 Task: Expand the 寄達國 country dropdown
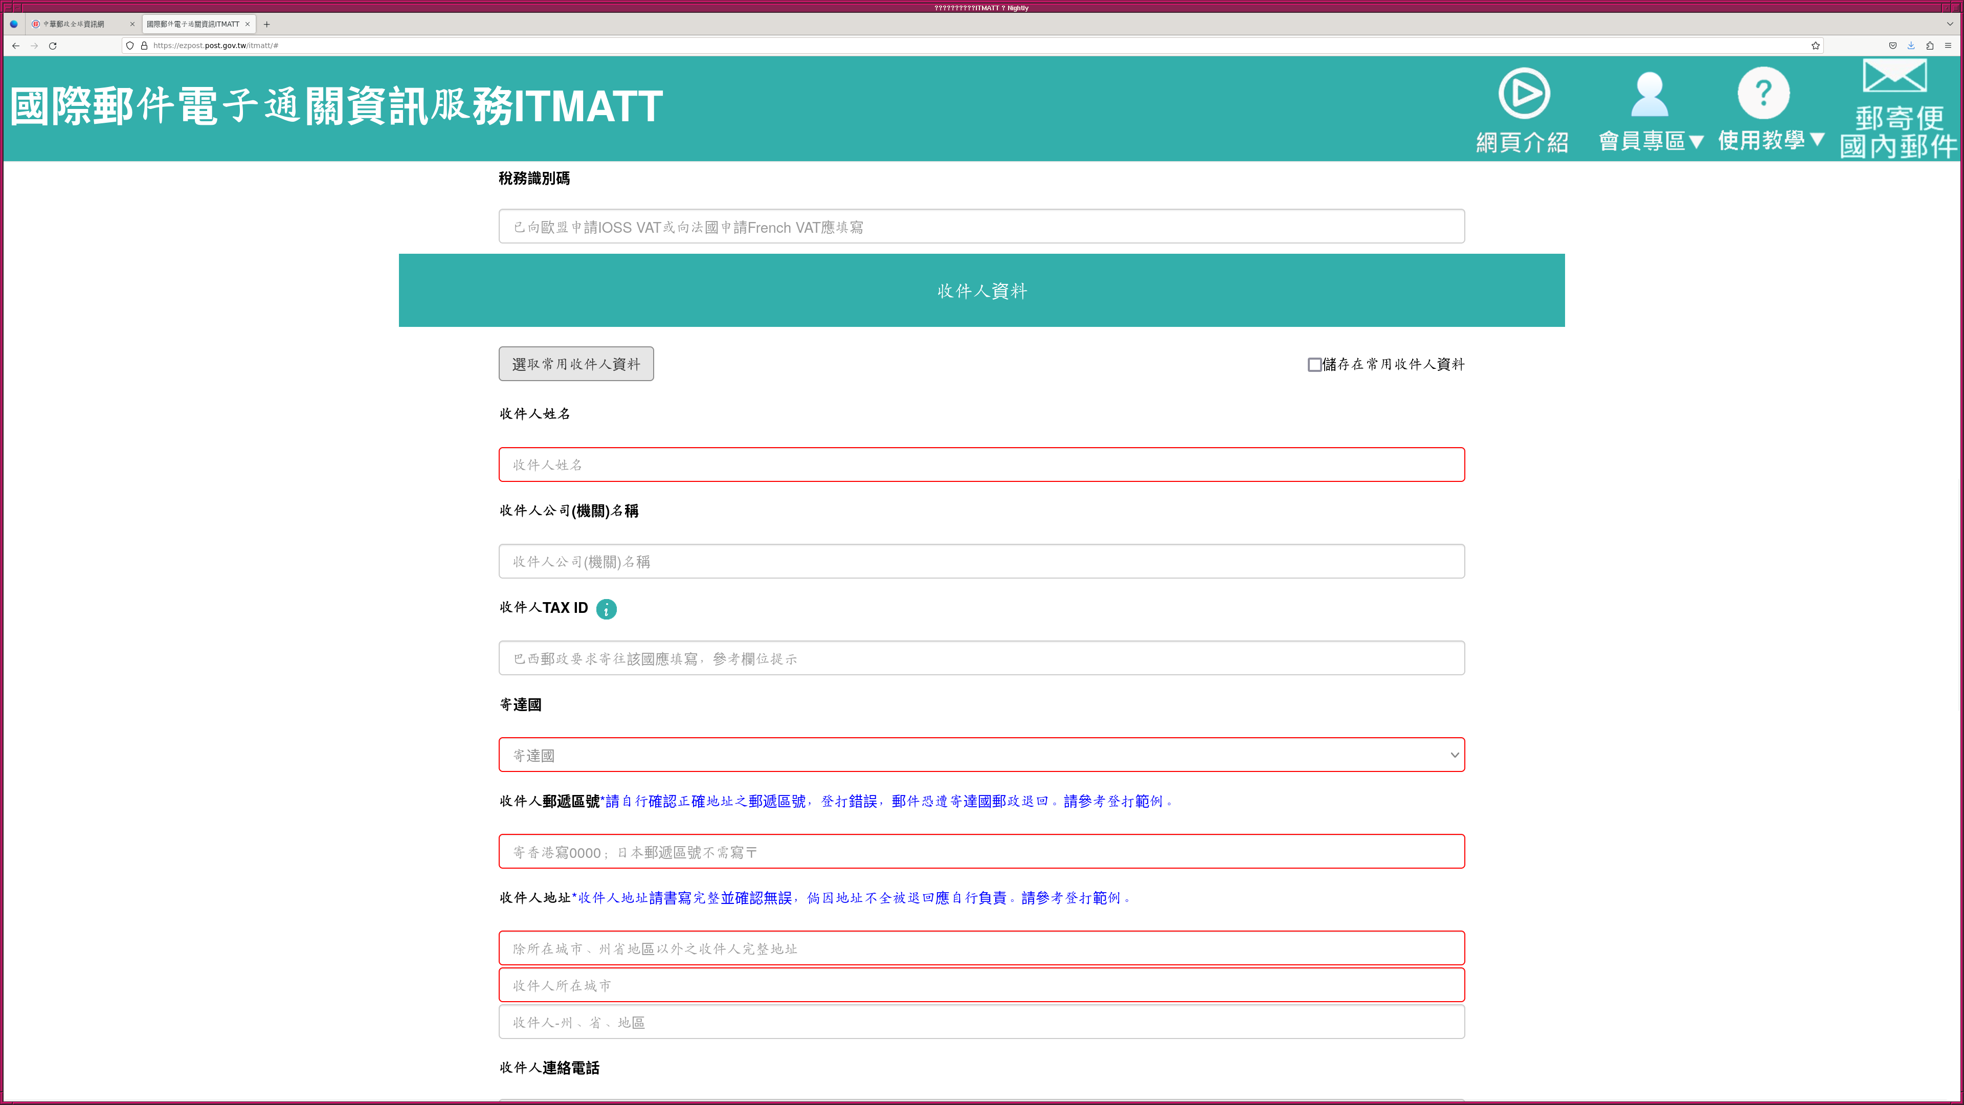981,755
